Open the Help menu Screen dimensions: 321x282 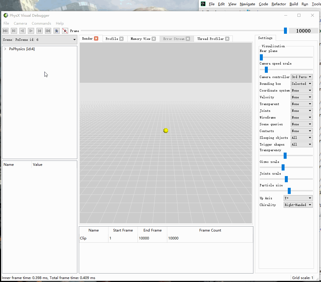tap(60, 23)
